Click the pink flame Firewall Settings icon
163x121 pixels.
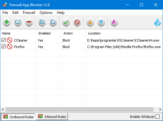click(114, 22)
